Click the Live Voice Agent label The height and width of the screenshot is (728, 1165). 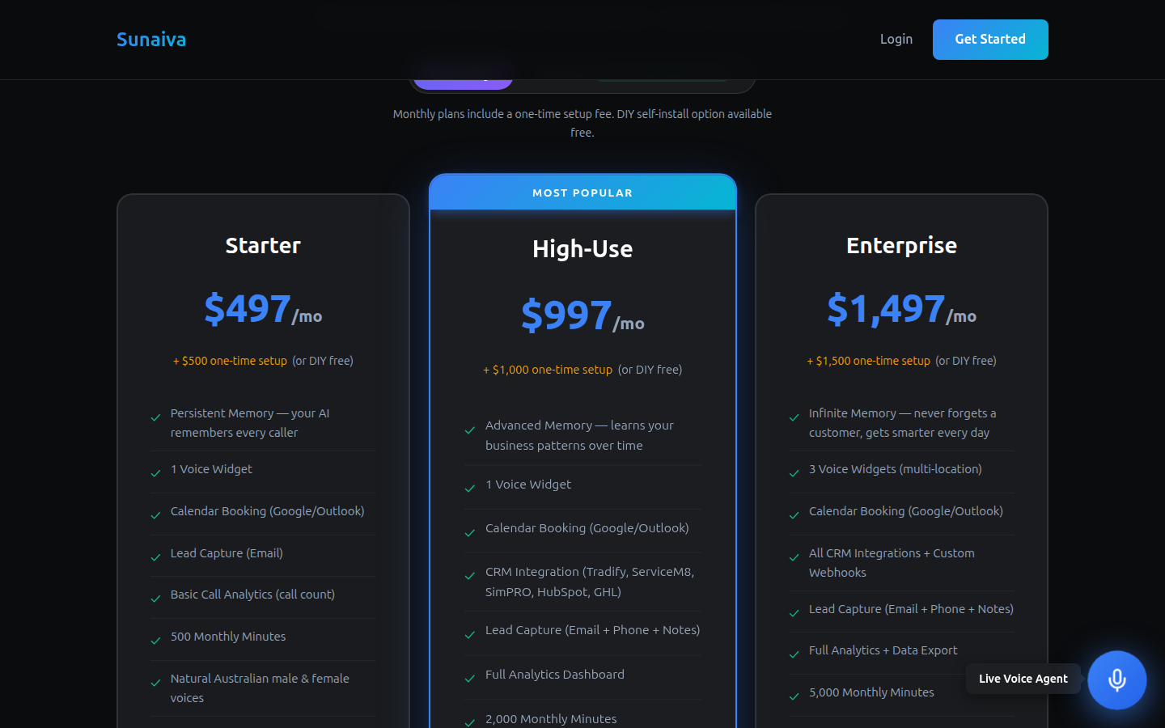click(1023, 679)
